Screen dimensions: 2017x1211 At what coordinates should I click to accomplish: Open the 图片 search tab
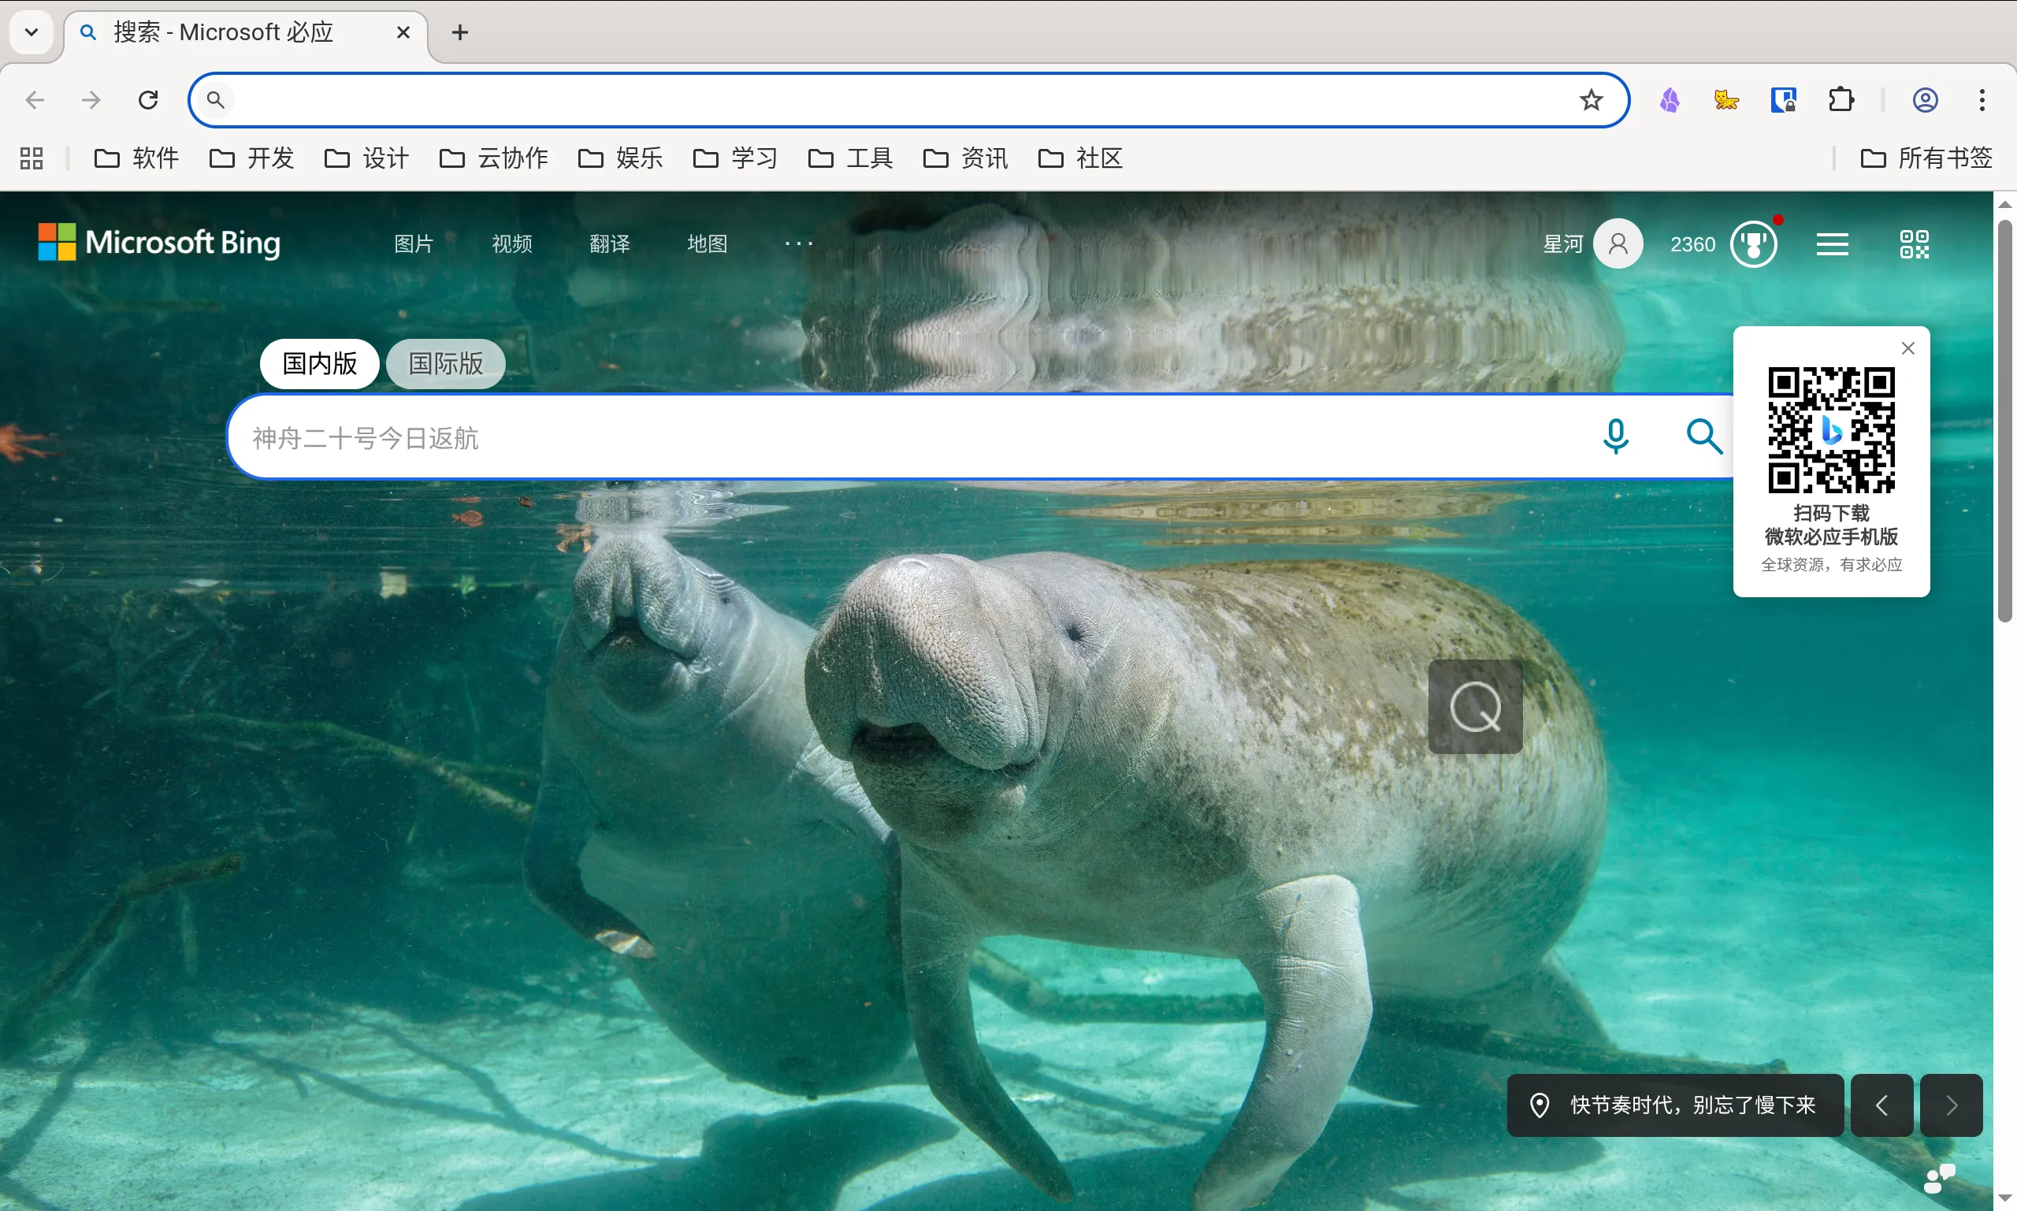(413, 244)
